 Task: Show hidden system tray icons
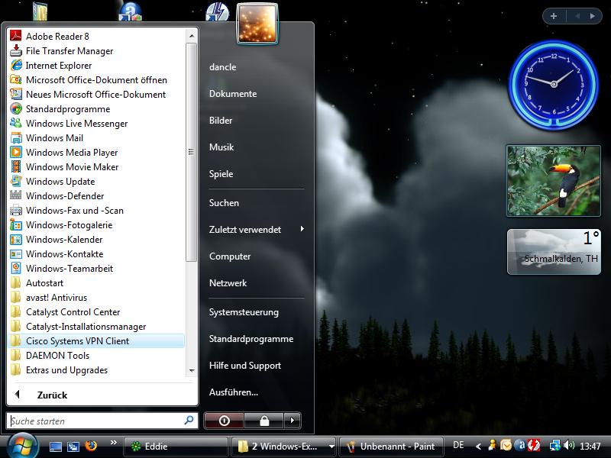point(479,446)
